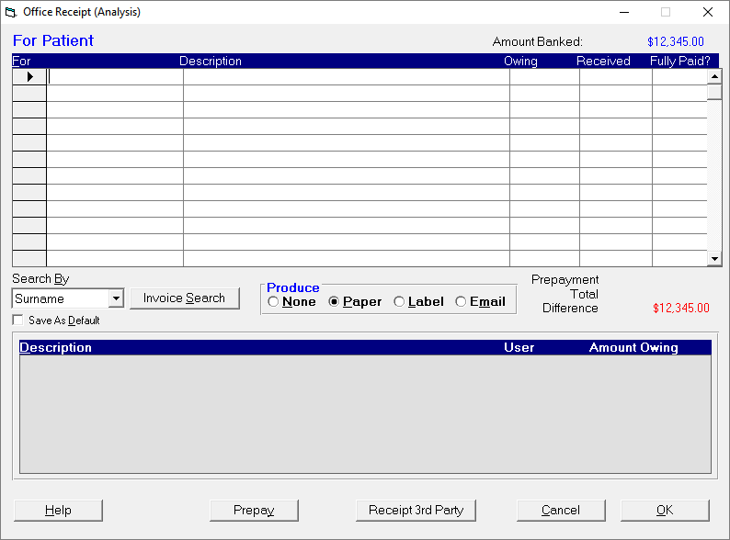This screenshot has height=540, width=730.
Task: Confirm with the OK button
Action: click(x=665, y=511)
